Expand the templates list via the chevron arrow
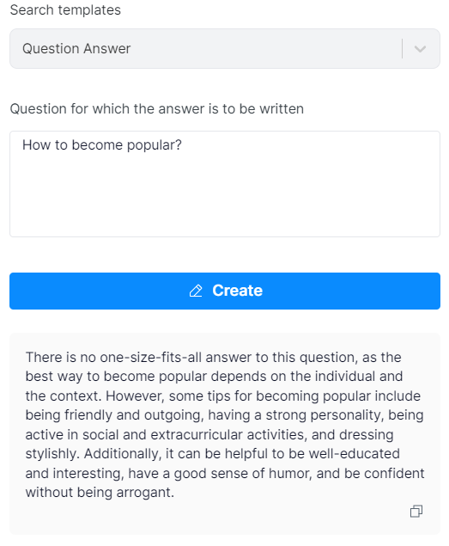The height and width of the screenshot is (546, 449). tap(420, 49)
